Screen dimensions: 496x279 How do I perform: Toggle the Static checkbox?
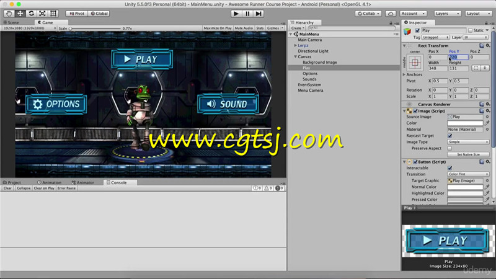[x=470, y=30]
